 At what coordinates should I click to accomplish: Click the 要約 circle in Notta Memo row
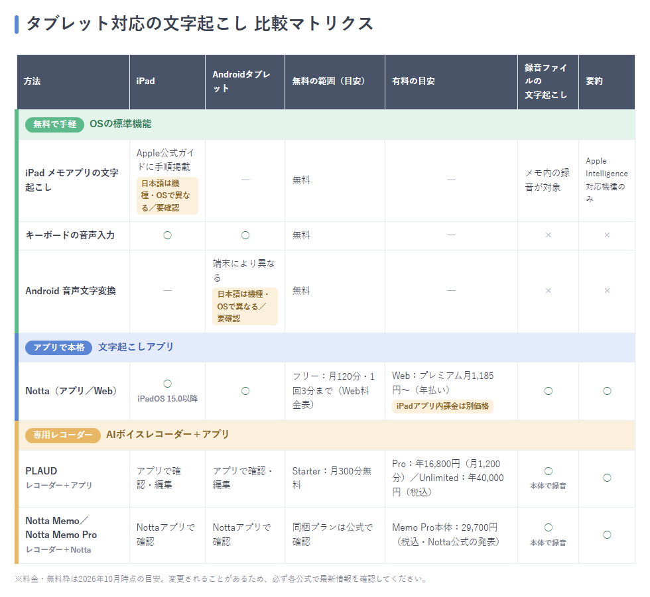point(607,535)
